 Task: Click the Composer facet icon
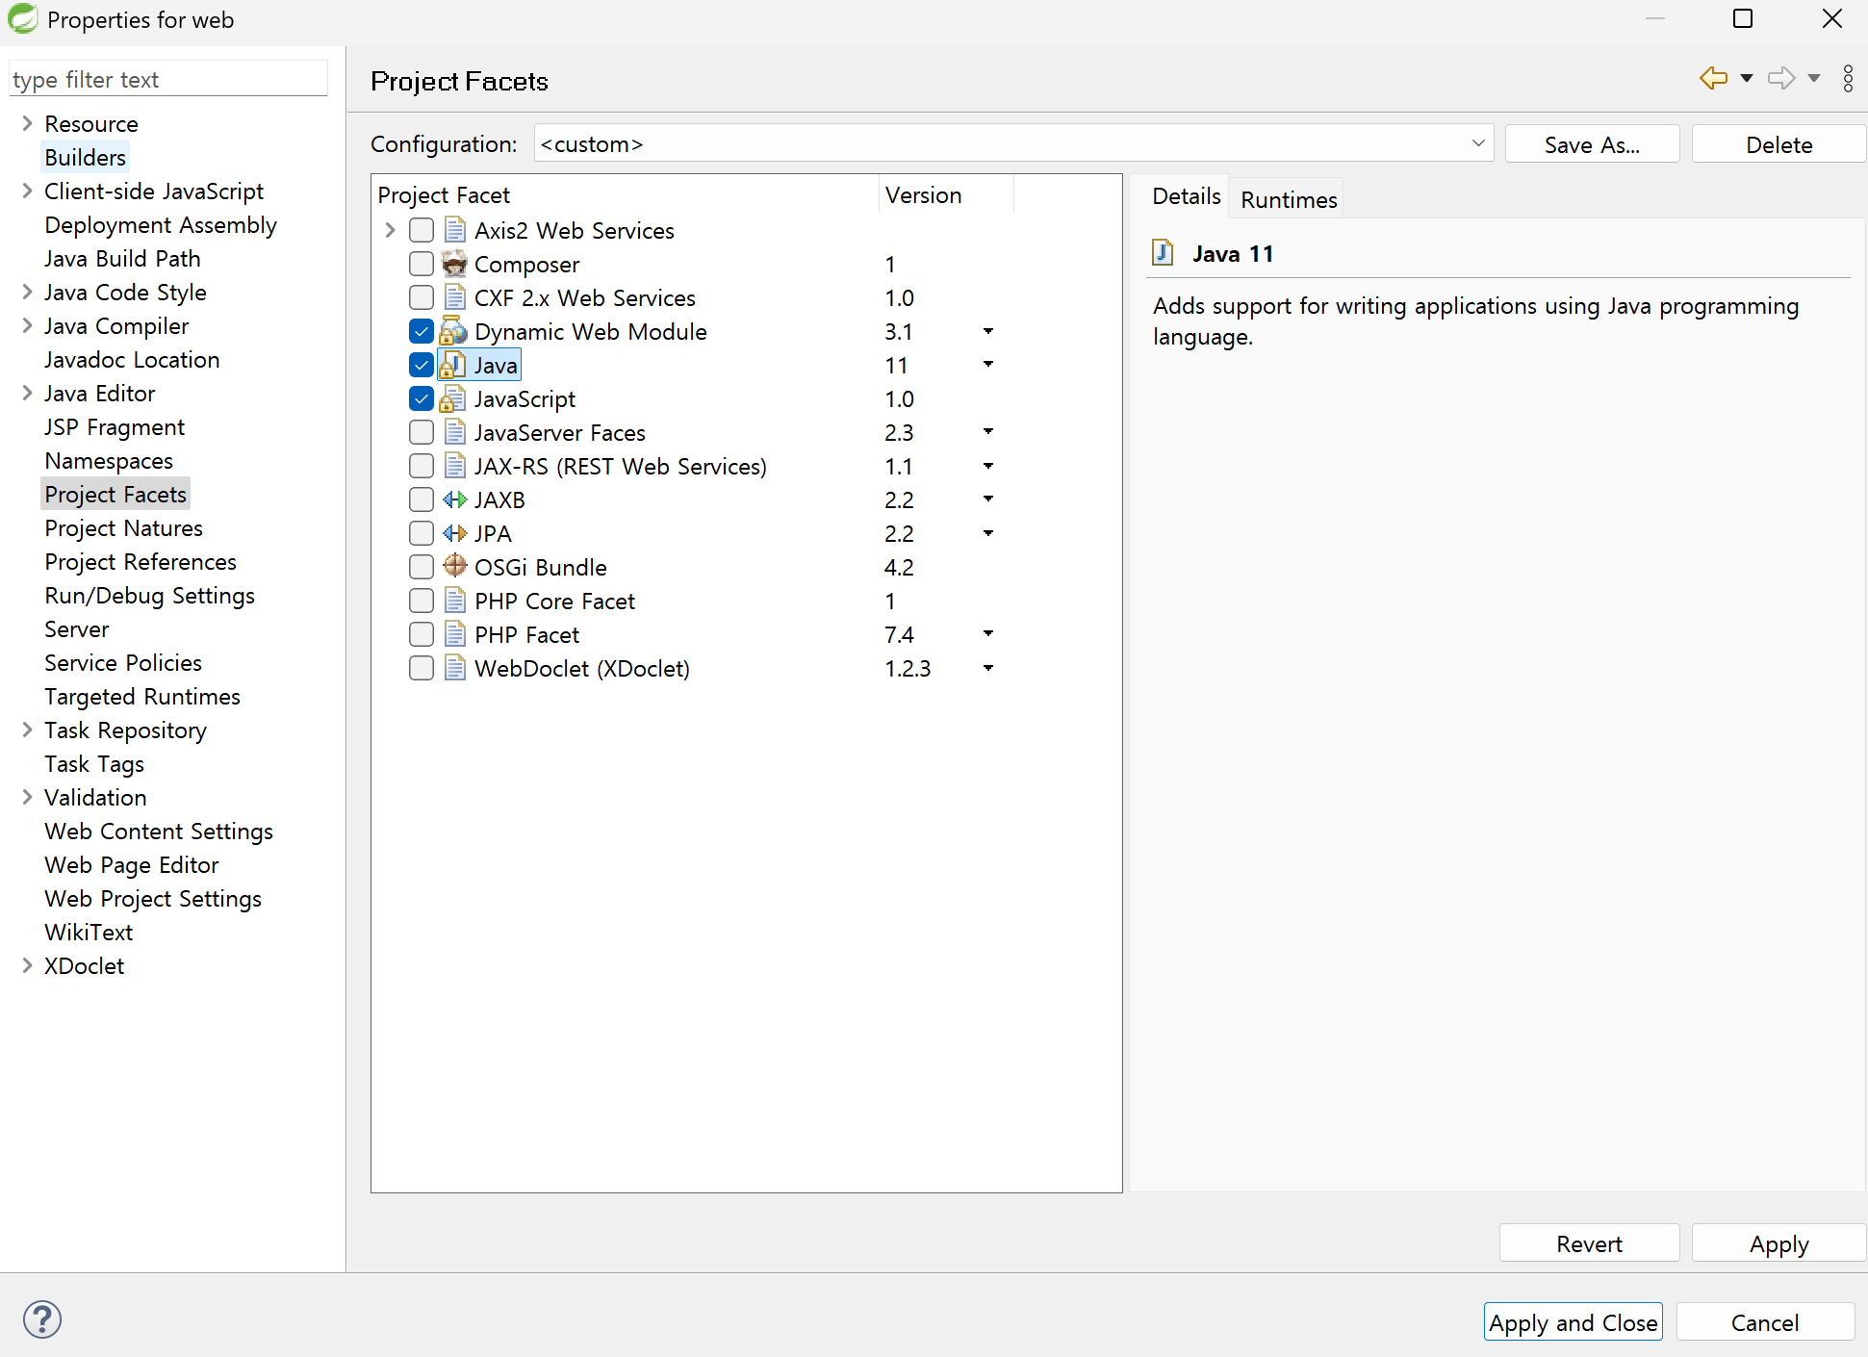(x=454, y=264)
